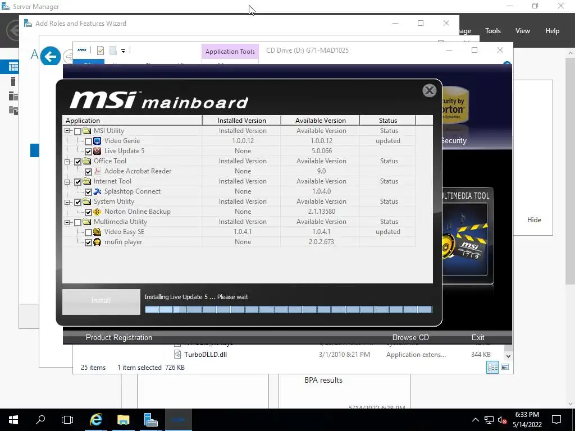Click the Available Version column header

coord(321,121)
